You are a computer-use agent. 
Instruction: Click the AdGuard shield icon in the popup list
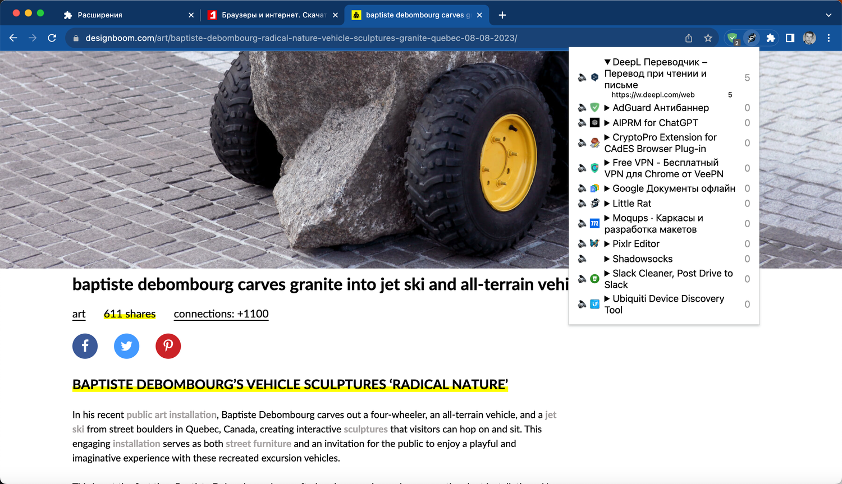pyautogui.click(x=594, y=108)
